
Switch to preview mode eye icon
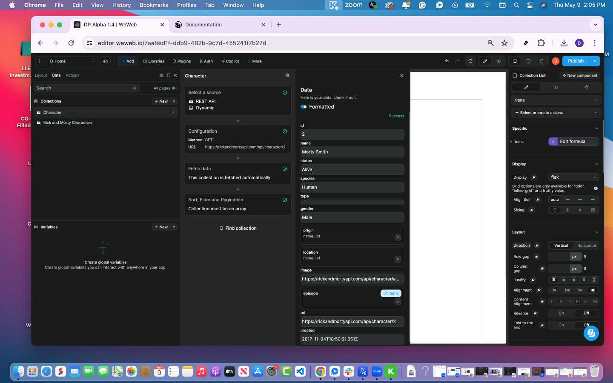click(498, 61)
